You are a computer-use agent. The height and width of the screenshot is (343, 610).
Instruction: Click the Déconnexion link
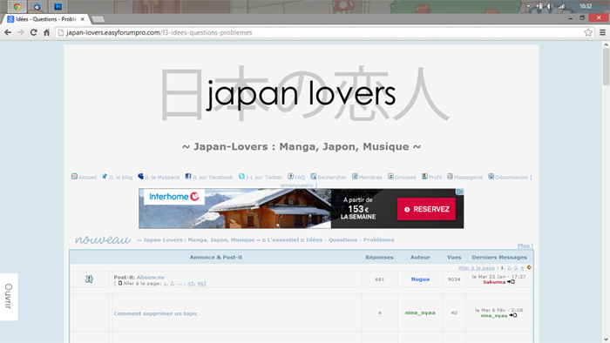pos(512,177)
